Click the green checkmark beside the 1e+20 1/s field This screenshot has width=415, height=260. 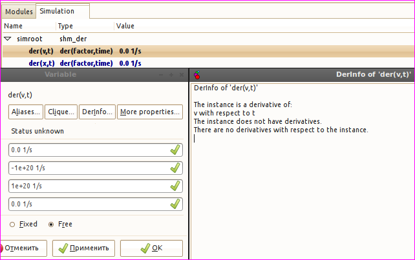click(x=174, y=186)
